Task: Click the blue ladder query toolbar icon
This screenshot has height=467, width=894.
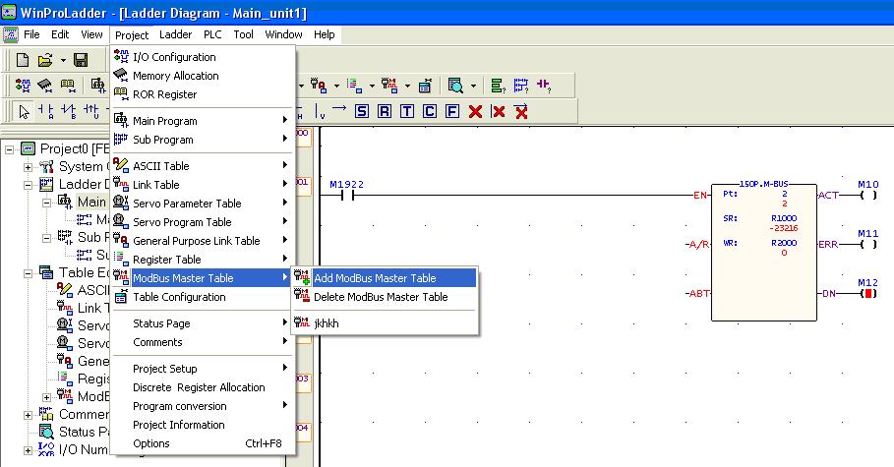Action: pyautogui.click(x=520, y=86)
